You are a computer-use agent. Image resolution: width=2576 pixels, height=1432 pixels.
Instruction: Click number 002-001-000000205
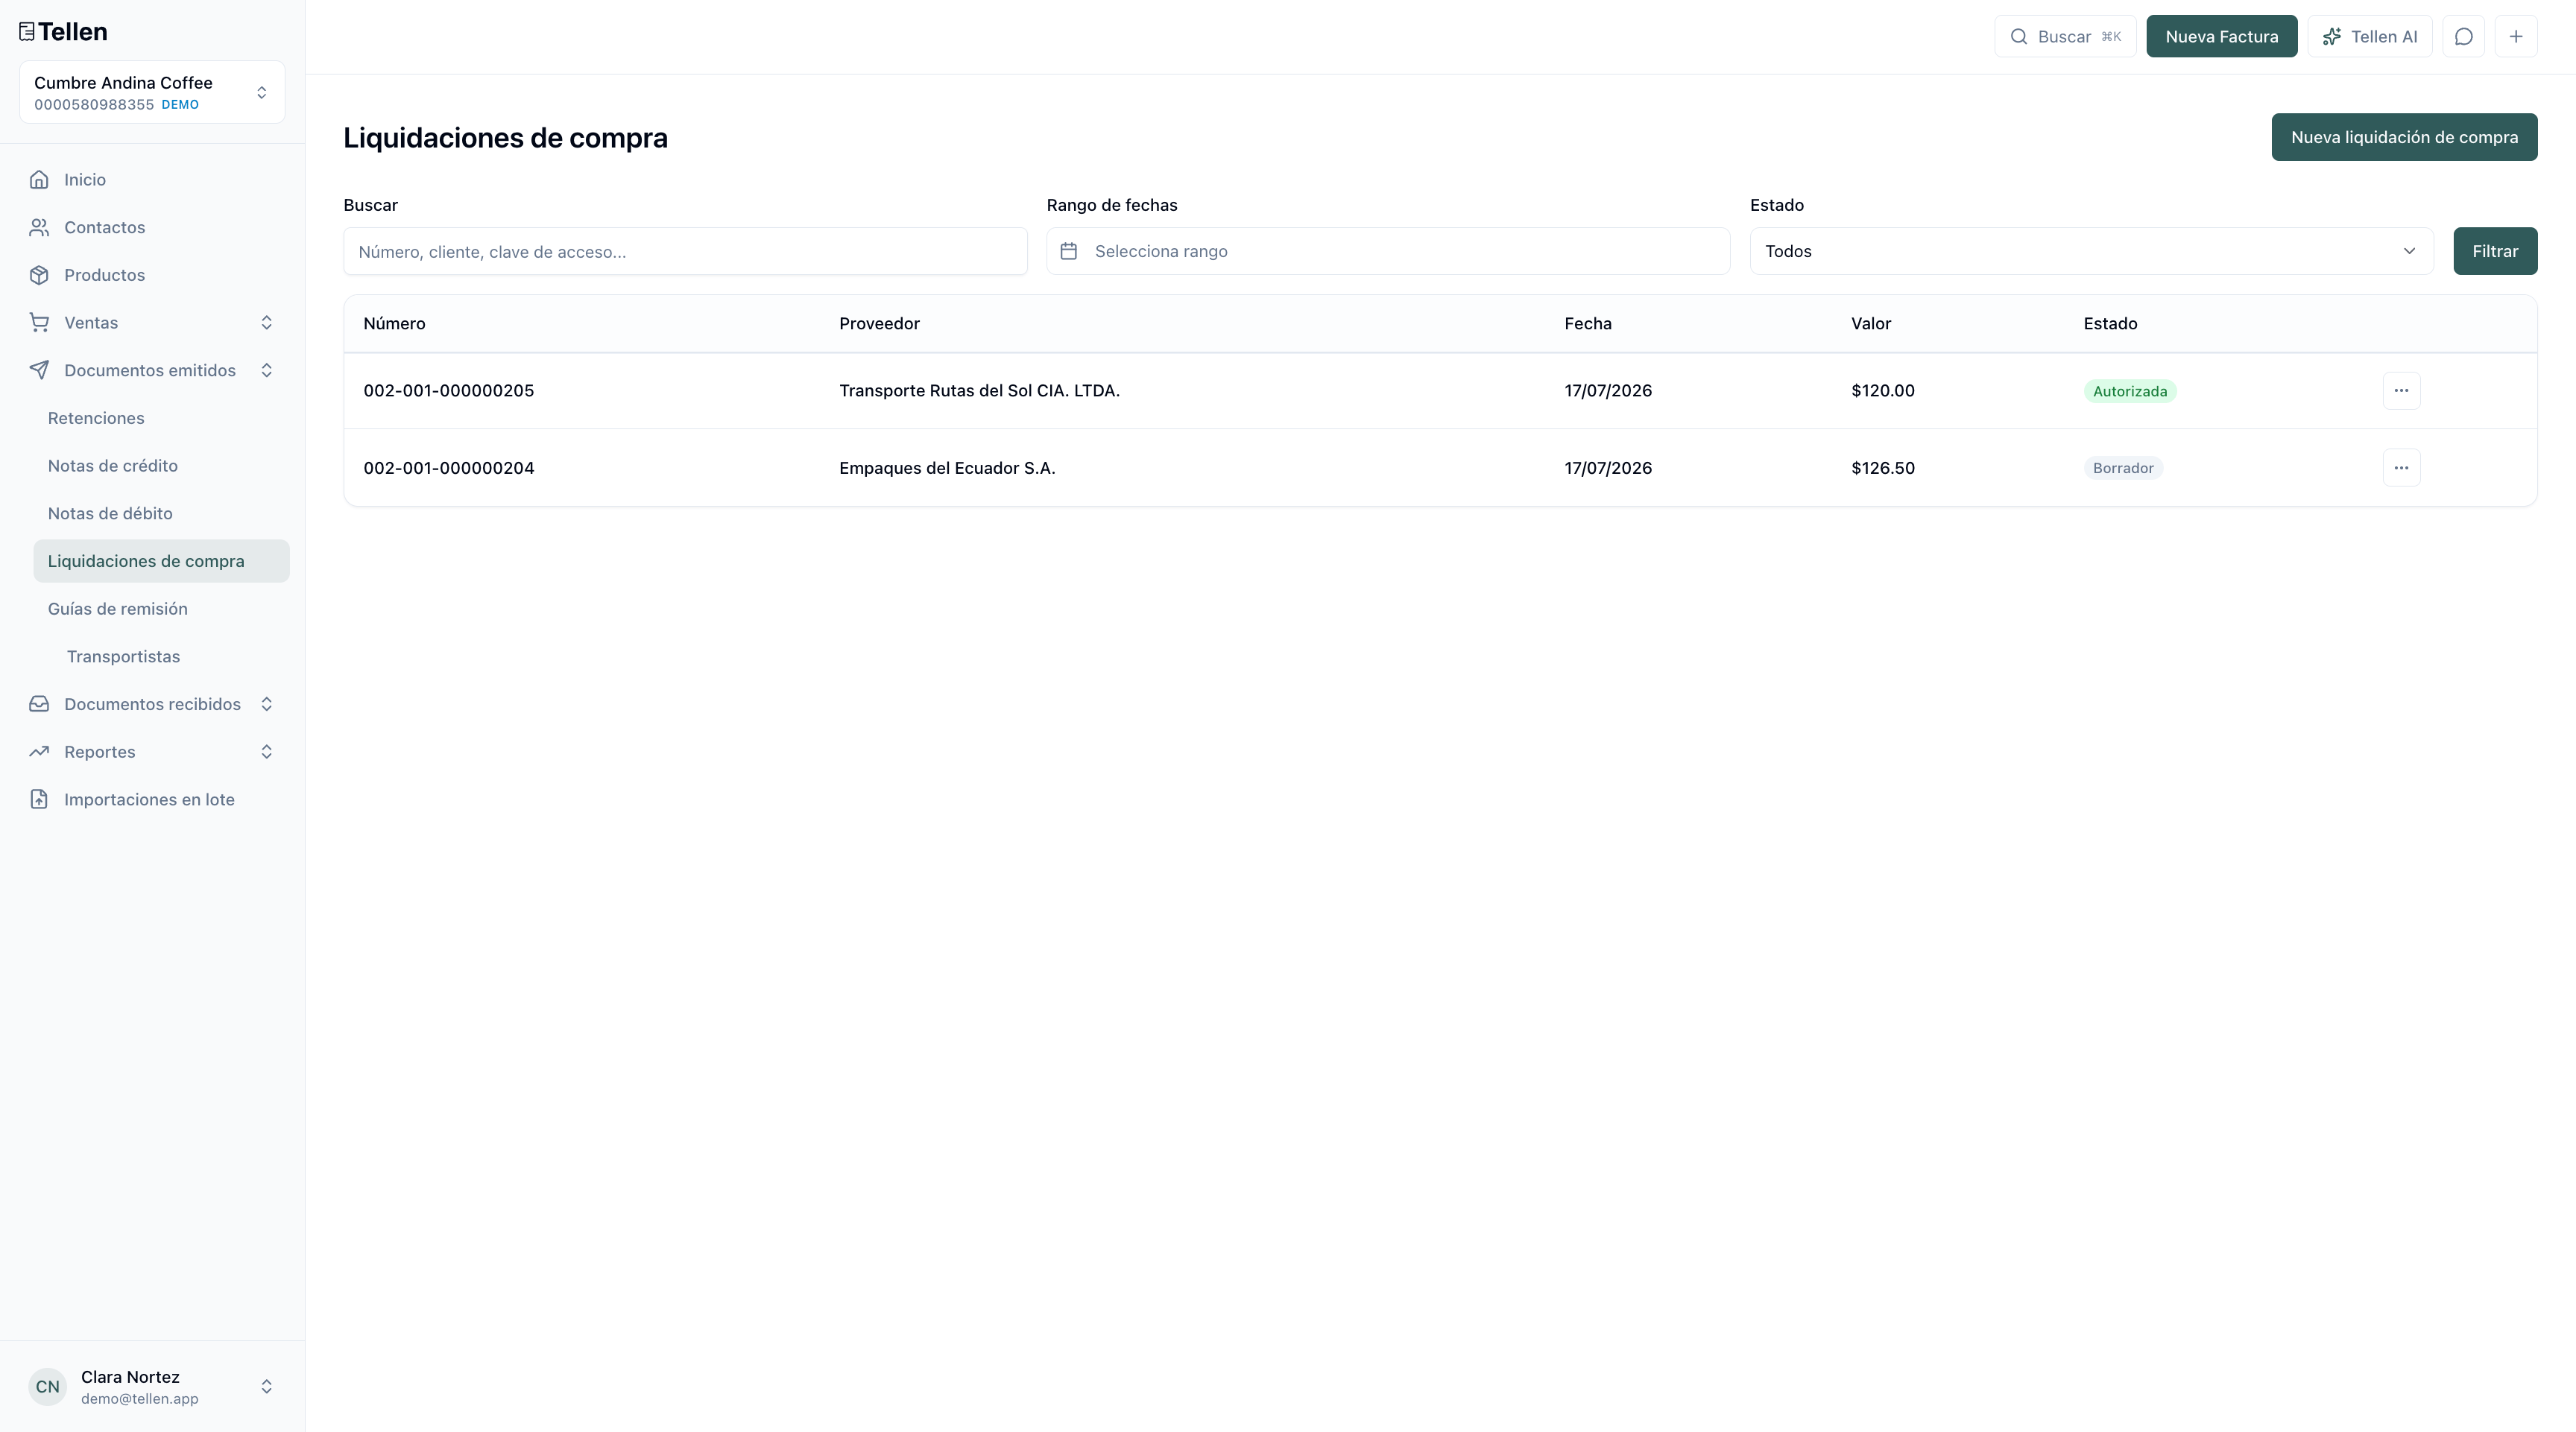point(449,390)
